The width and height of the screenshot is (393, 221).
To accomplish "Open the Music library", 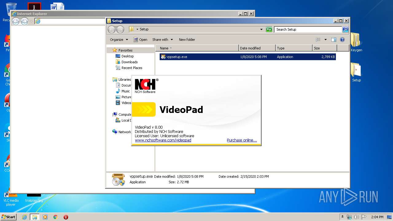I will [x=125, y=91].
